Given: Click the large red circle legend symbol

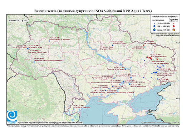Looking at the screenshot, I should [x=174, y=26].
